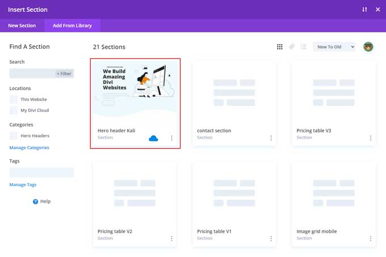This screenshot has height=257, width=386.
Task: Open the New To Old sort dropdown
Action: point(334,47)
